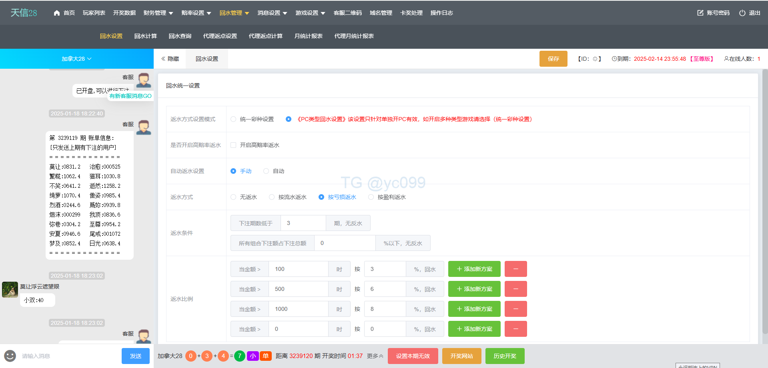Viewport: 768px width, 368px height.
Task: Click the 设置本期无效 button
Action: pos(413,356)
